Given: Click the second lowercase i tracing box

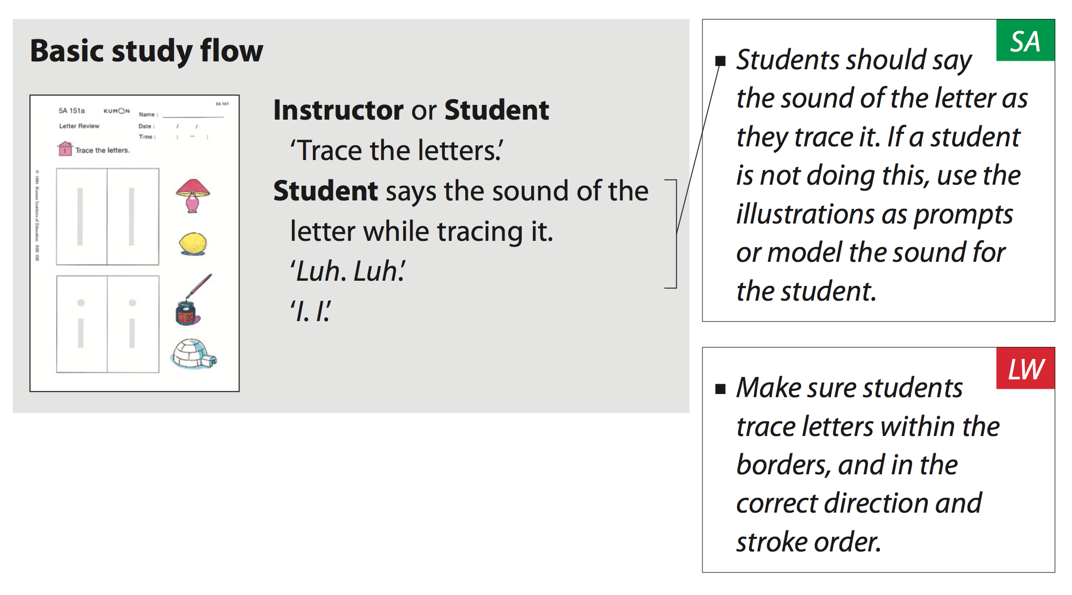Looking at the screenshot, I should click(133, 324).
